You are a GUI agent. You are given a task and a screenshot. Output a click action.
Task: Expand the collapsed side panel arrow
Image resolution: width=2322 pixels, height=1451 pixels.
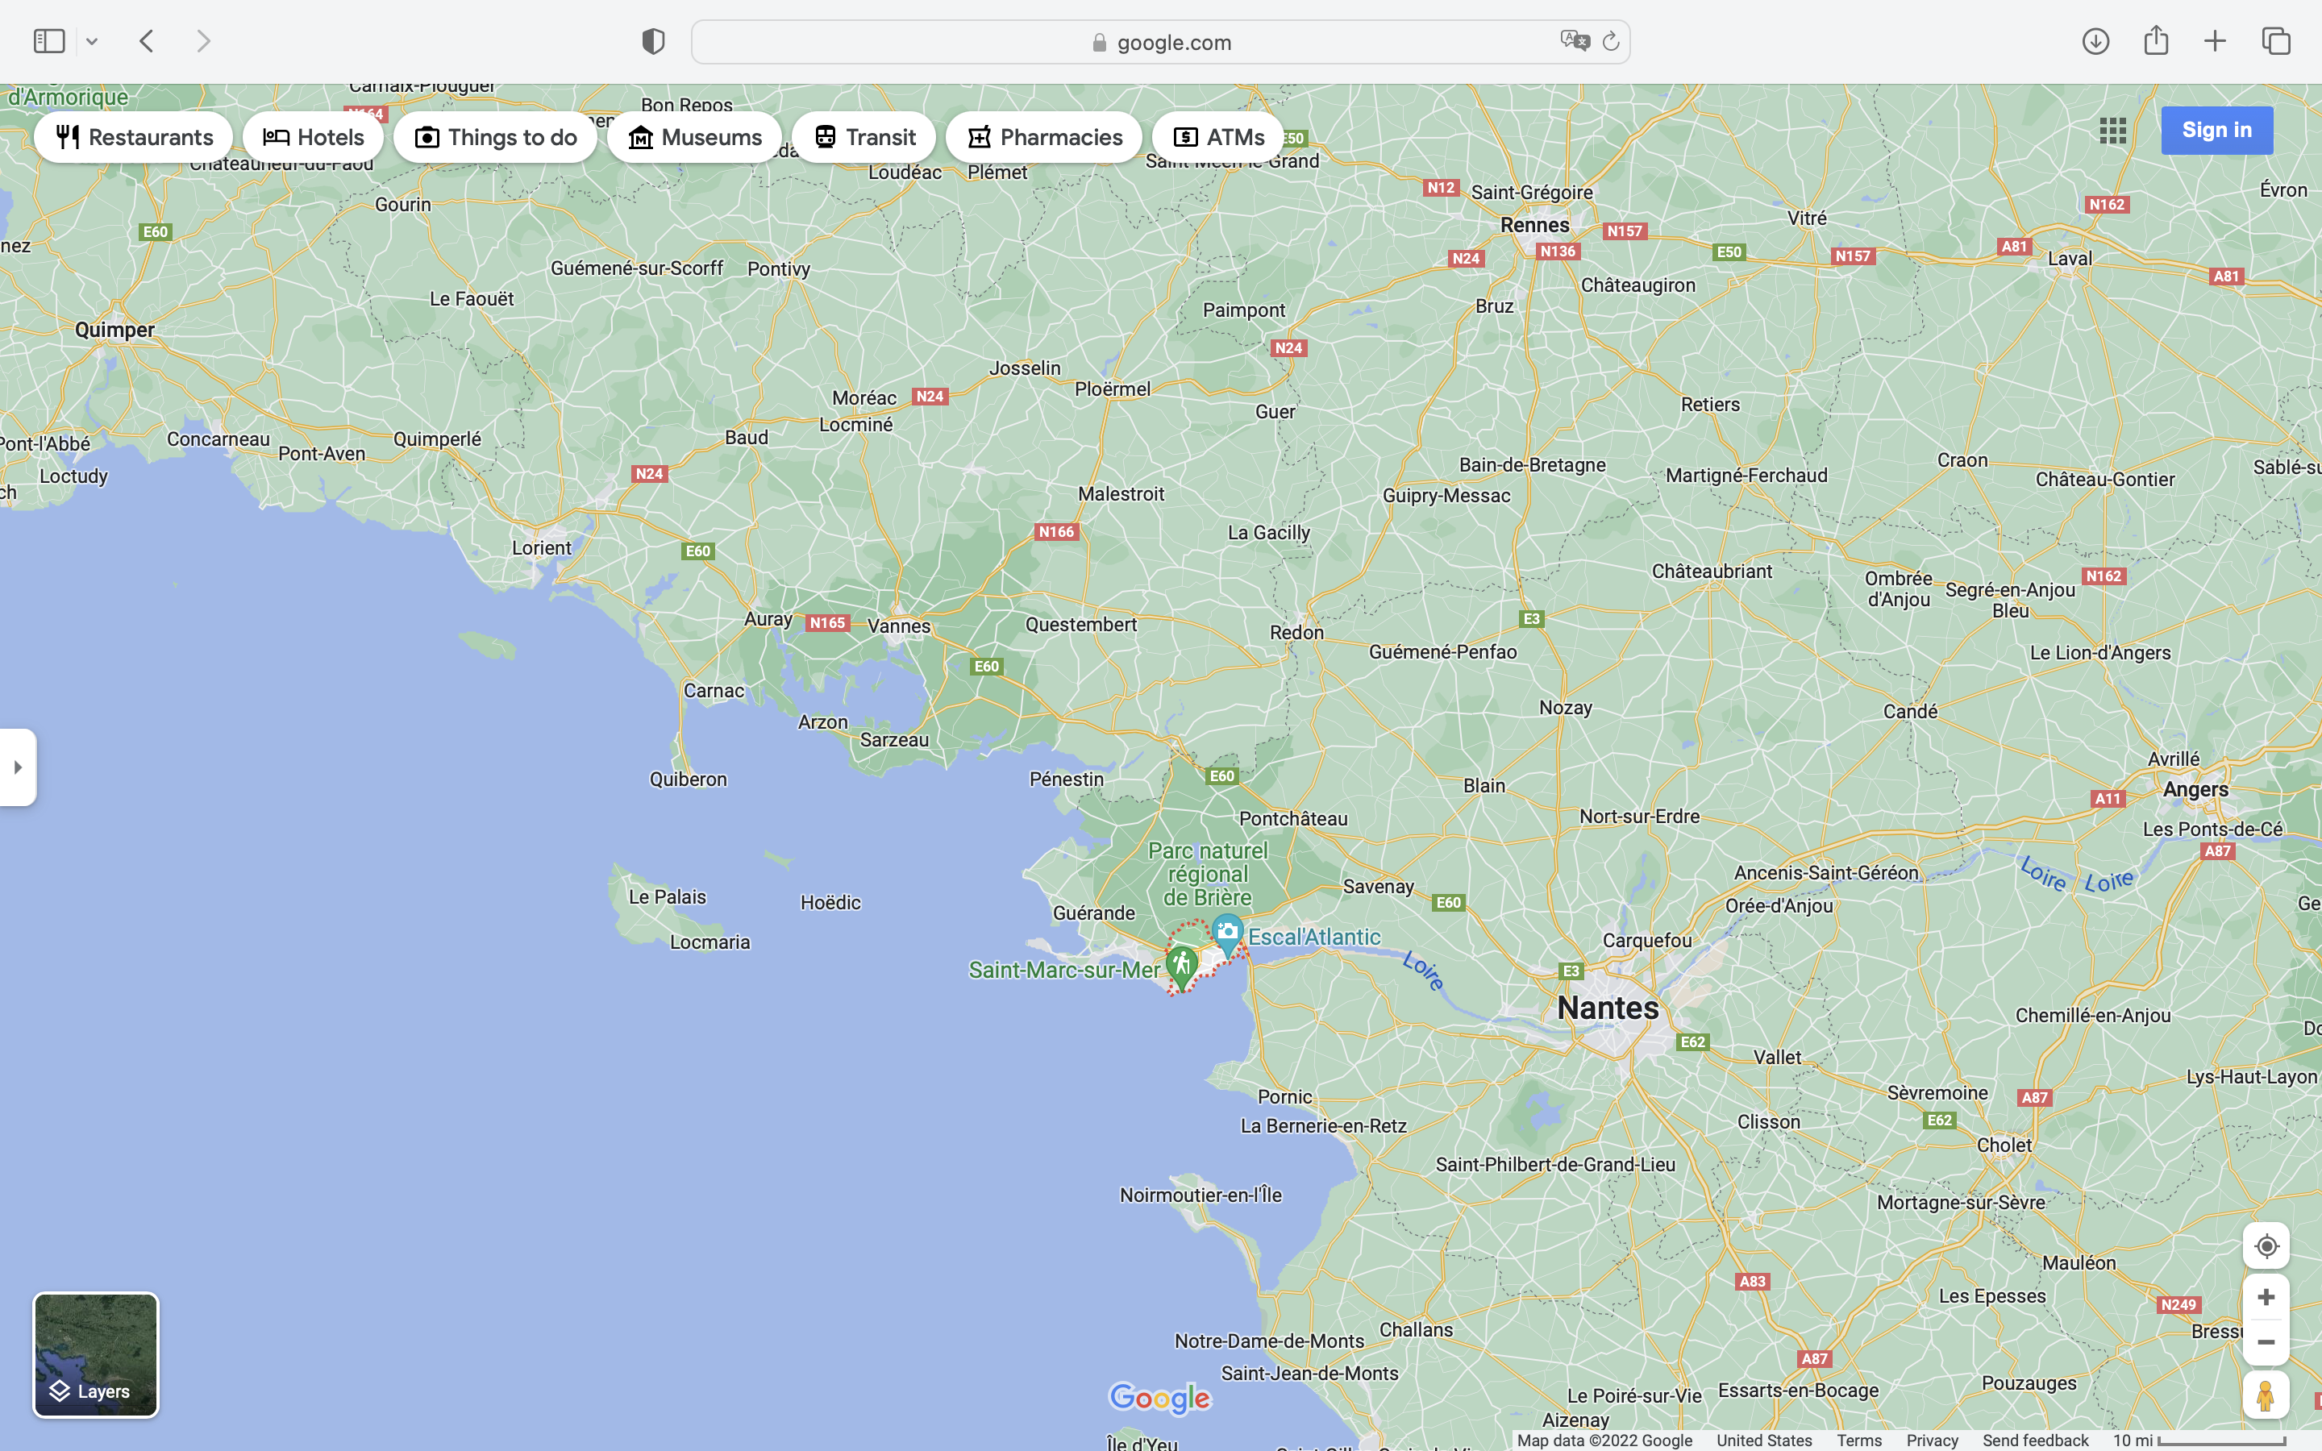[x=17, y=767]
